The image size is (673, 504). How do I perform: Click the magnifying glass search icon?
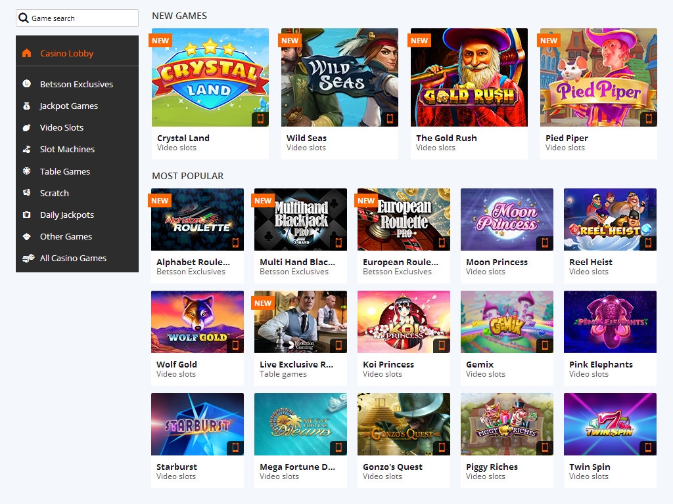(24, 18)
